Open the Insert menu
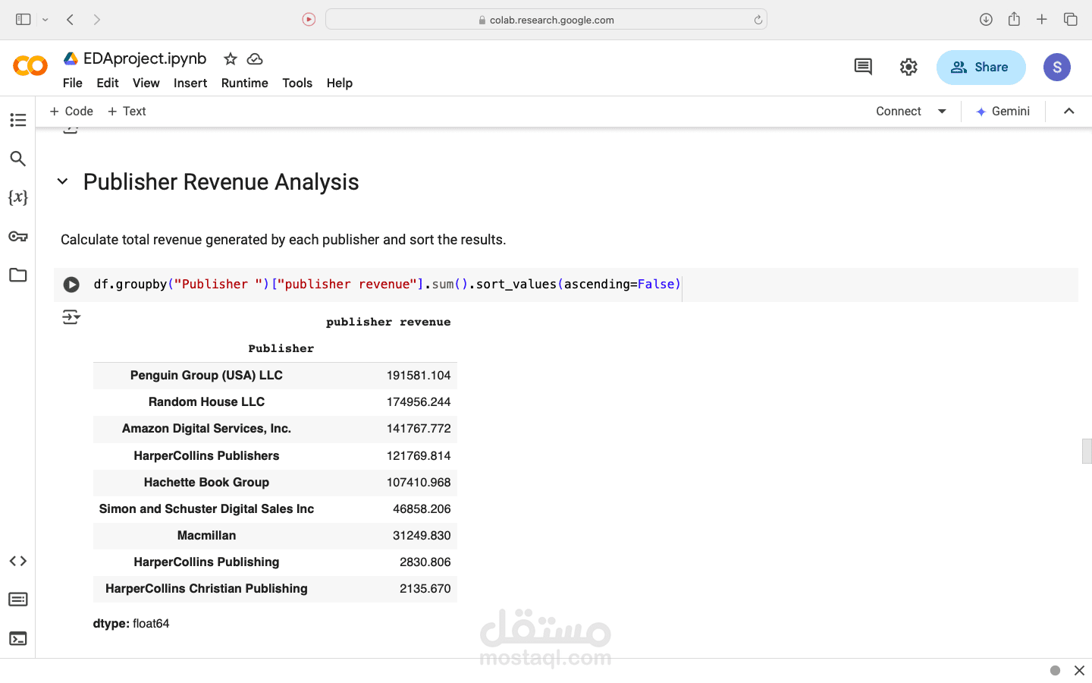This screenshot has height=683, width=1092. click(x=190, y=83)
